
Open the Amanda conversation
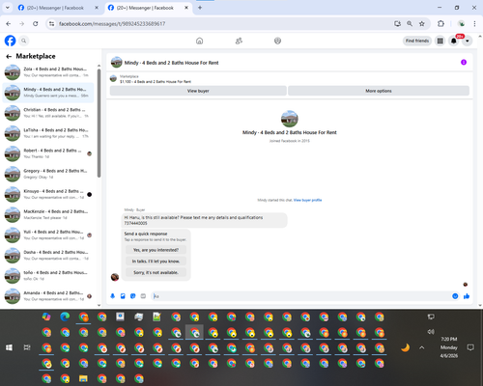[48, 296]
